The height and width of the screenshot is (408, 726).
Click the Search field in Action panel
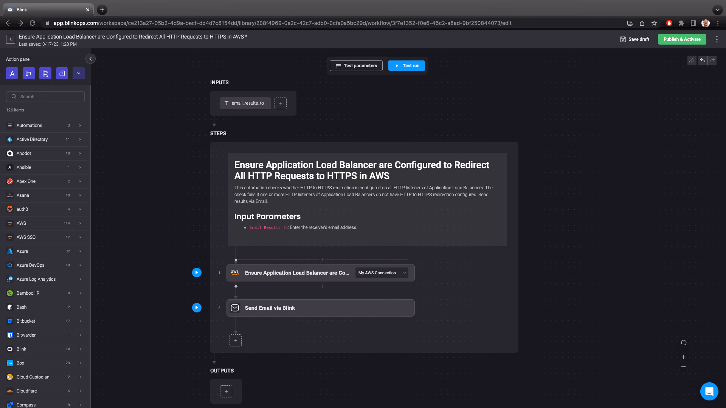coord(45,97)
